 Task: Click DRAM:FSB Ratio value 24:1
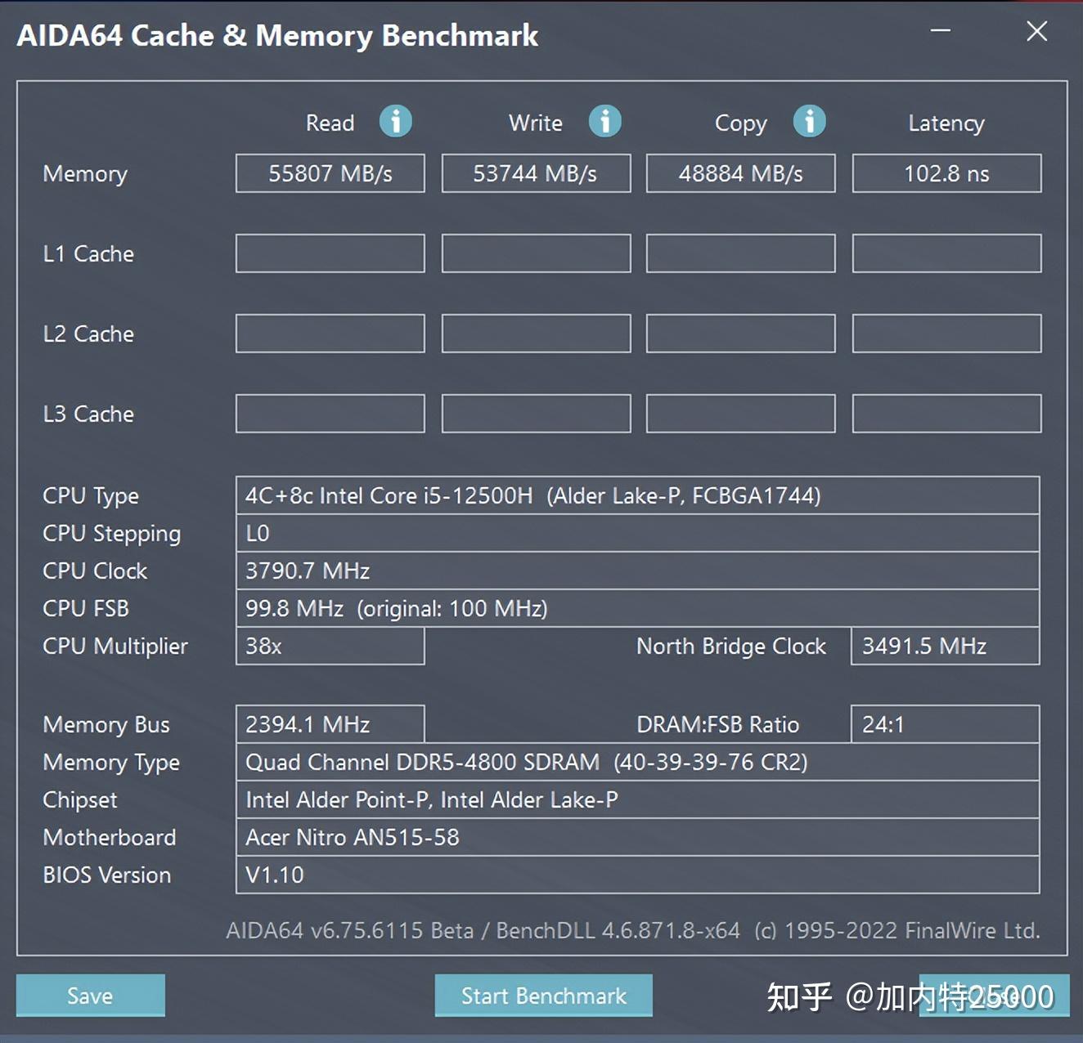[x=946, y=724]
